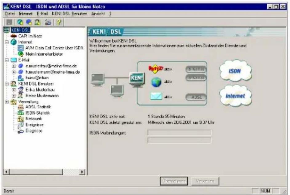Open the KEN! DSL Benutzer menu

70,14
